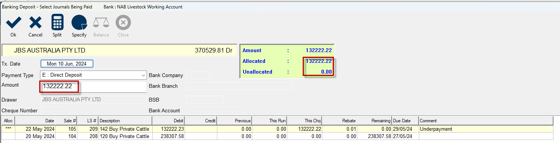Click the Due Date column header
The width and height of the screenshot is (560, 143).
click(405, 121)
